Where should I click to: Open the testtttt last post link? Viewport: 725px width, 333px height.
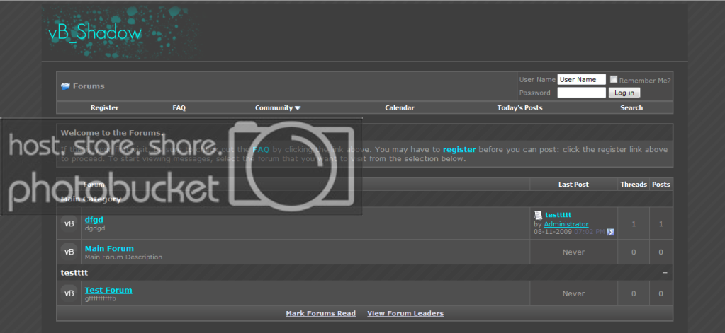point(558,215)
